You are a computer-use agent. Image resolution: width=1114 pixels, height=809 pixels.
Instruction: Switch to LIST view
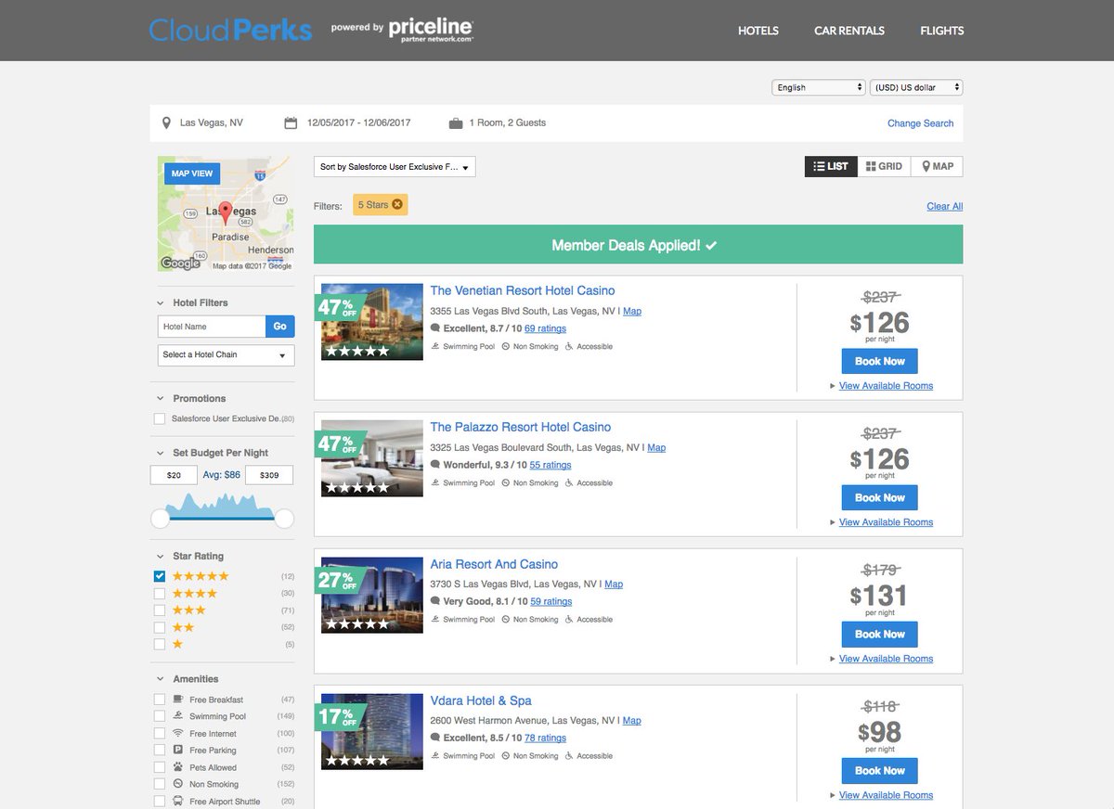pyautogui.click(x=831, y=166)
